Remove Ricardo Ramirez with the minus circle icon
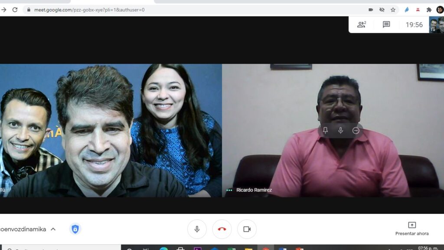The image size is (444, 250). [356, 130]
